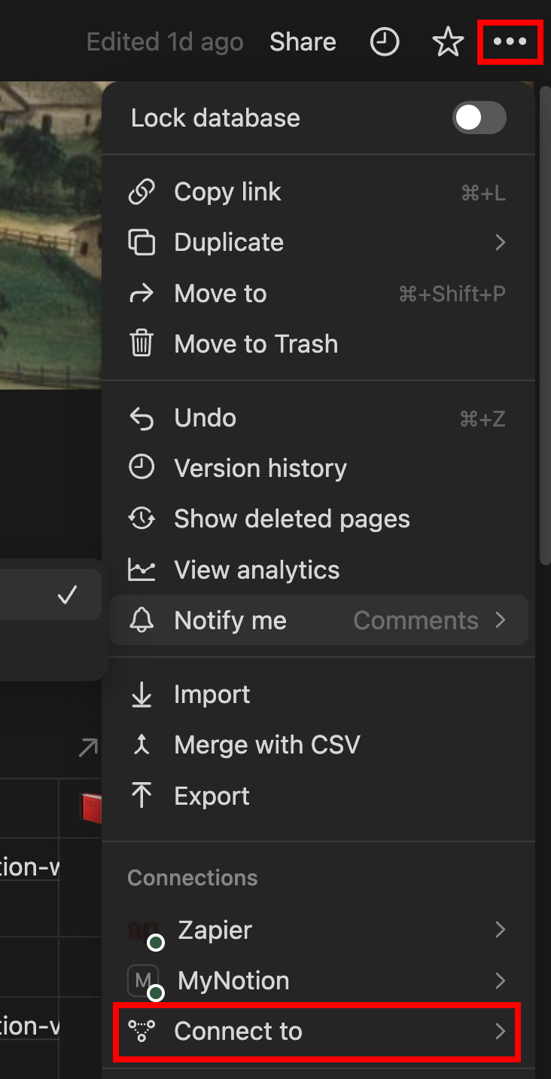551x1079 pixels.
Task: Click the Merge with CSV icon
Action: [x=142, y=744]
